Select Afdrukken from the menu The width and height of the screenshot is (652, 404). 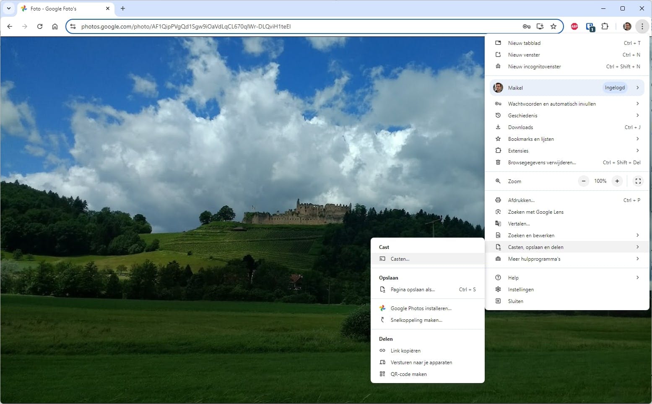click(567, 200)
